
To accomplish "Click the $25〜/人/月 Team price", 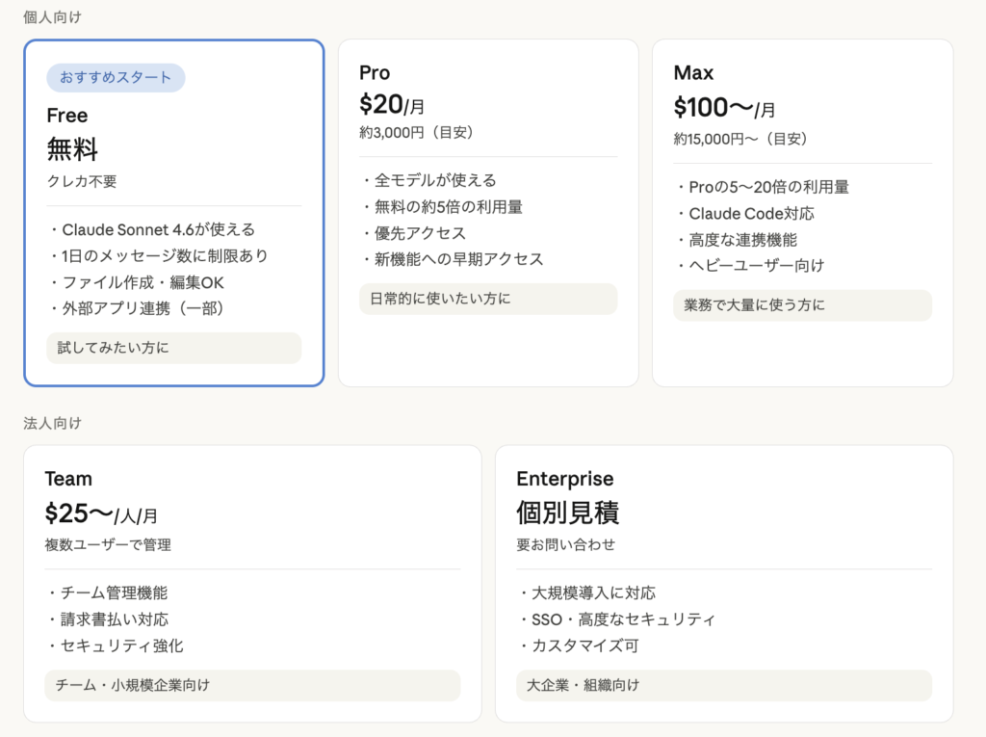I will [x=101, y=514].
